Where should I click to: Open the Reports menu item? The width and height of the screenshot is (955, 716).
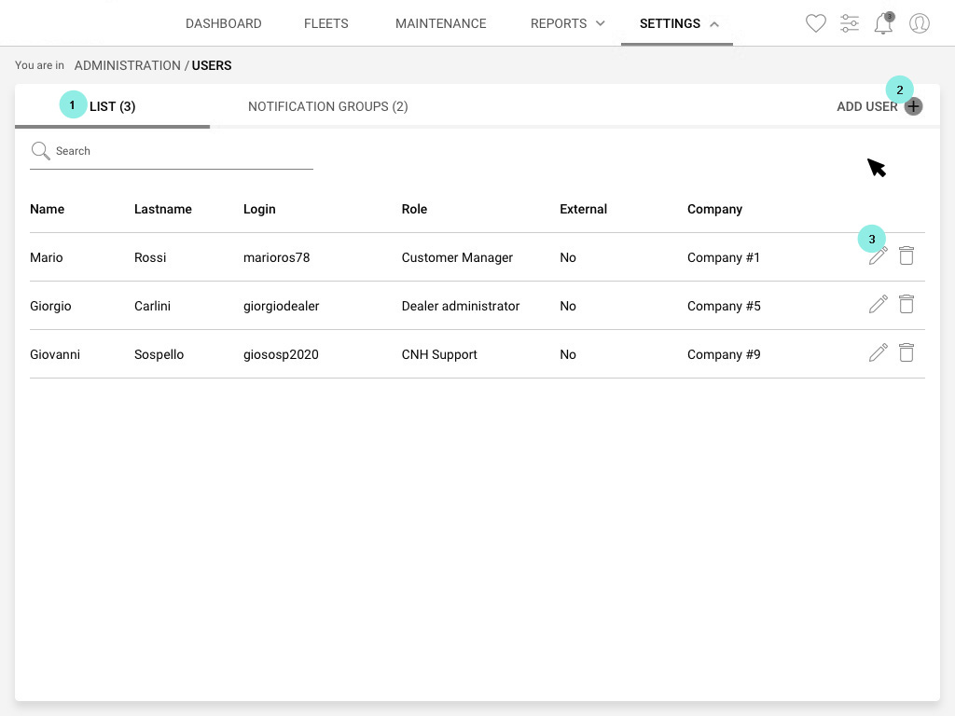coord(559,23)
